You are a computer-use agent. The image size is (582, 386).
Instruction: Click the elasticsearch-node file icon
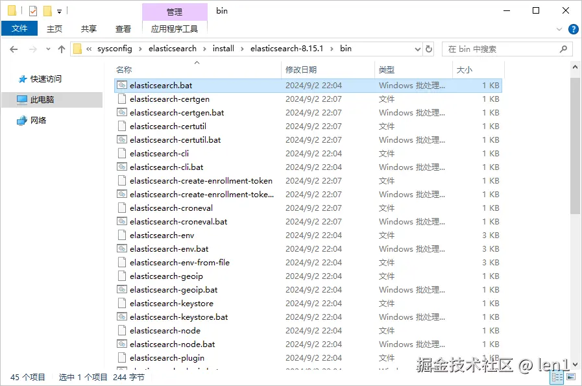(x=122, y=330)
